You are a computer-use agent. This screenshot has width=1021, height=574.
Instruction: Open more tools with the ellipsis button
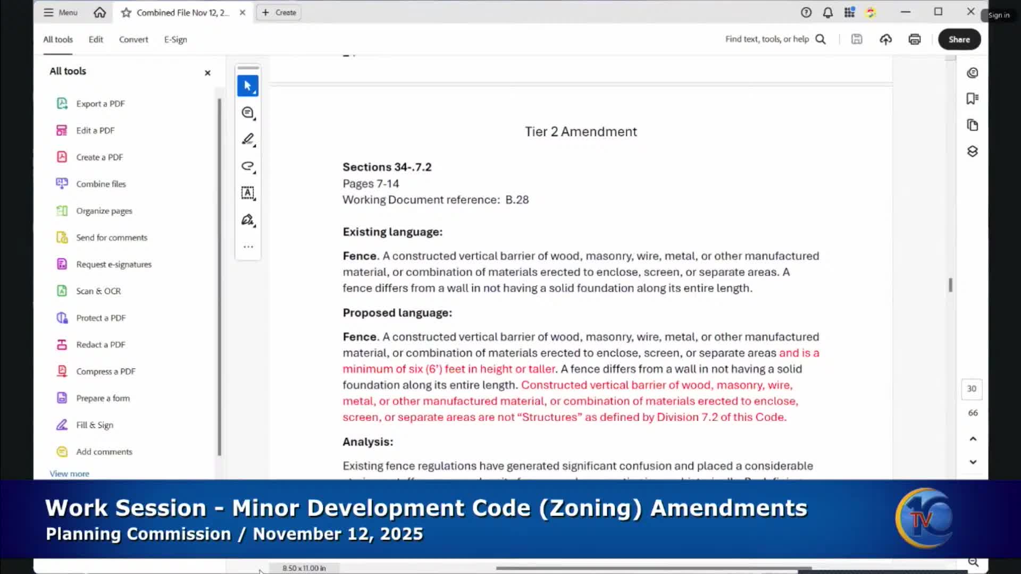[x=248, y=246]
